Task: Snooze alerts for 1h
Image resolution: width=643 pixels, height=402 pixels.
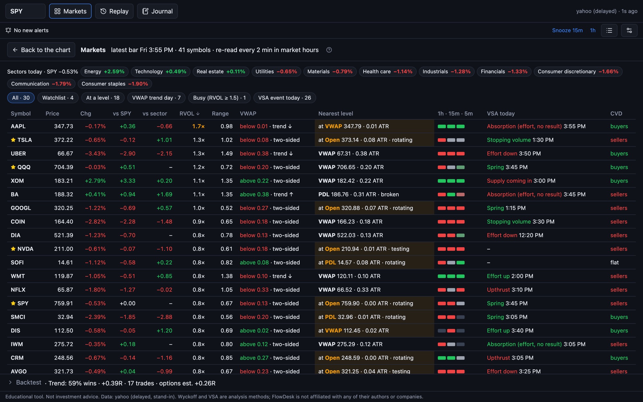Action: coord(593,30)
